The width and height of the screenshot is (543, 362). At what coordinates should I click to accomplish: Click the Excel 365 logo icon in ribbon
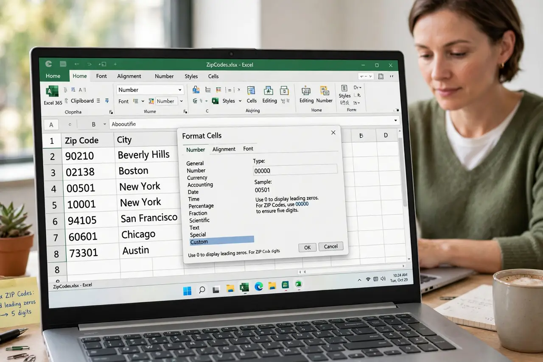(x=51, y=91)
